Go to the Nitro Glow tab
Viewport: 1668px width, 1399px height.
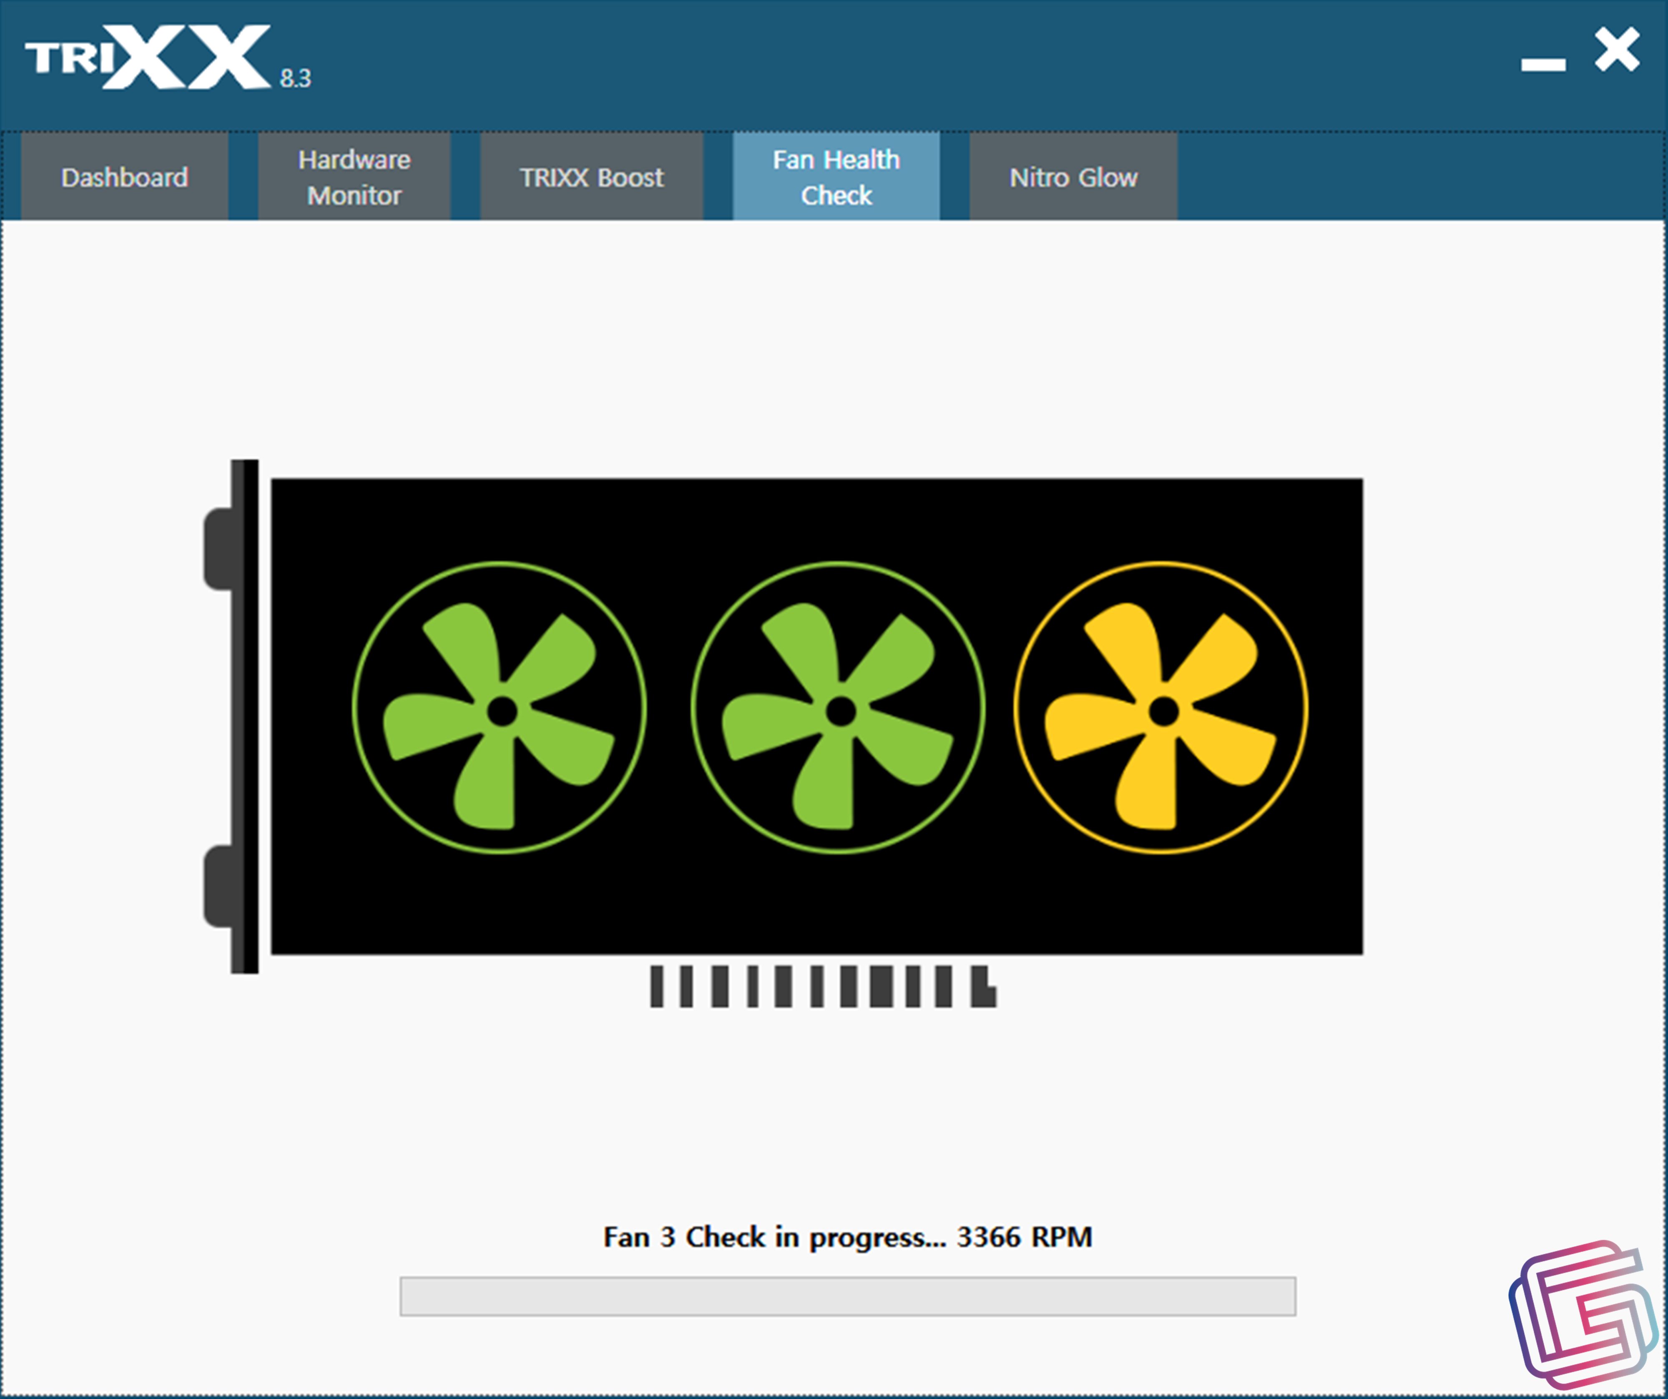click(1073, 176)
